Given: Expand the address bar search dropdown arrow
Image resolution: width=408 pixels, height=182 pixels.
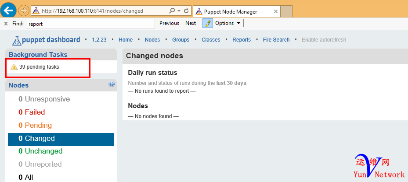Looking at the screenshot, I should click(x=178, y=11).
